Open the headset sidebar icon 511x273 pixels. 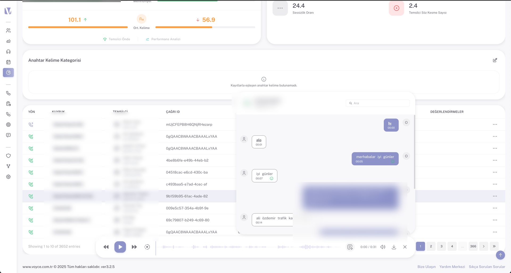coord(8,52)
